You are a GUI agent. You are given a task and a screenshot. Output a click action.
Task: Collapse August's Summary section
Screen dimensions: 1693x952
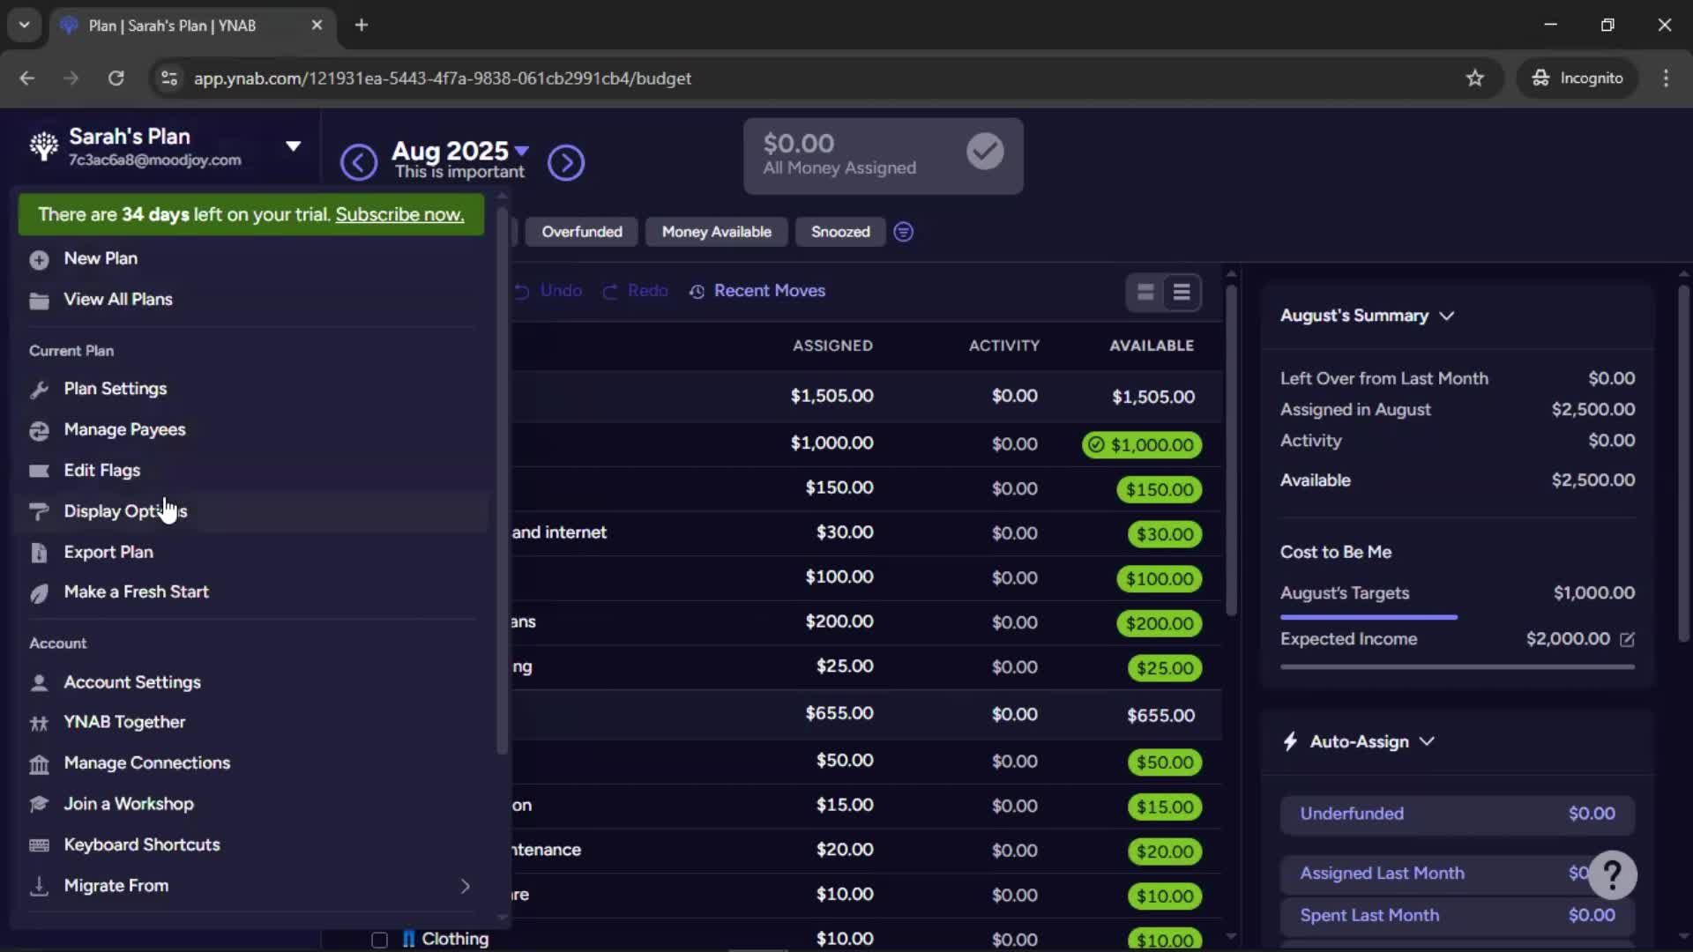[x=1446, y=316]
